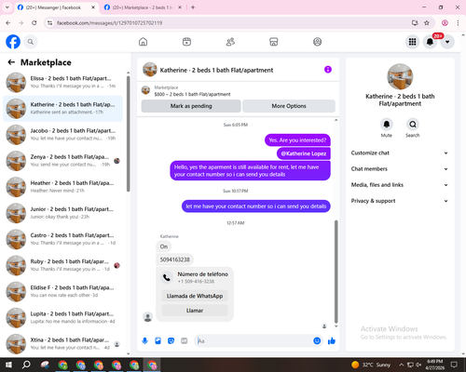
Task: Expand Media, files and links section
Action: [x=400, y=185]
